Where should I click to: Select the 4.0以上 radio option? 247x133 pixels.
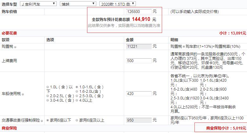click(77, 100)
